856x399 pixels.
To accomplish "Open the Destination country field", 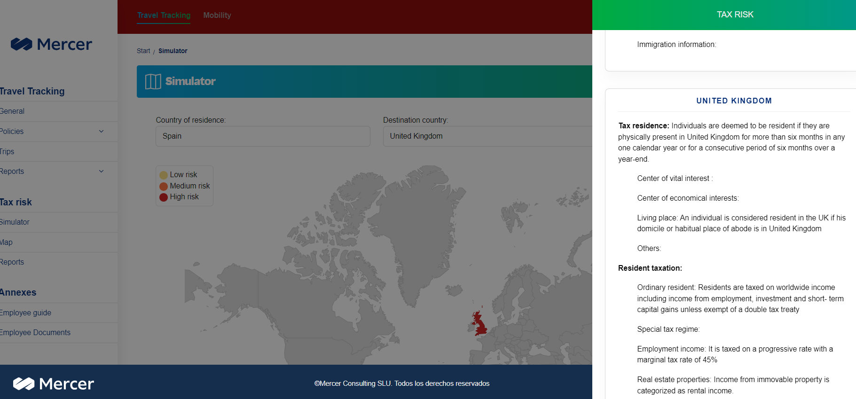I will 487,136.
